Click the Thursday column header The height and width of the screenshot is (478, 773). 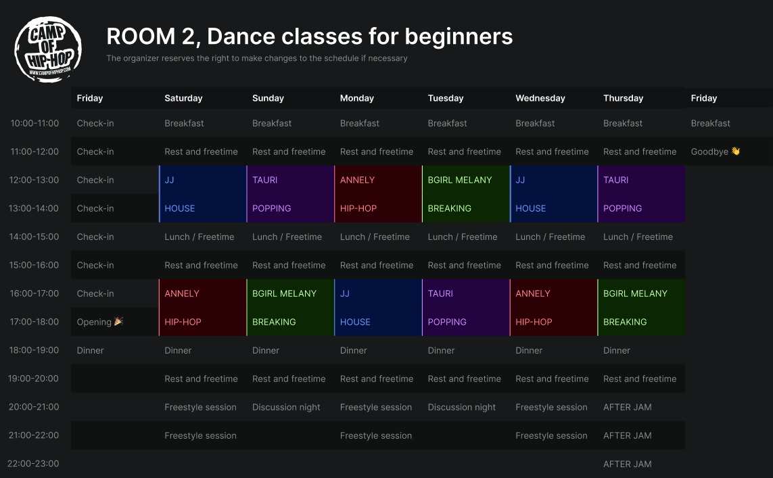point(623,98)
